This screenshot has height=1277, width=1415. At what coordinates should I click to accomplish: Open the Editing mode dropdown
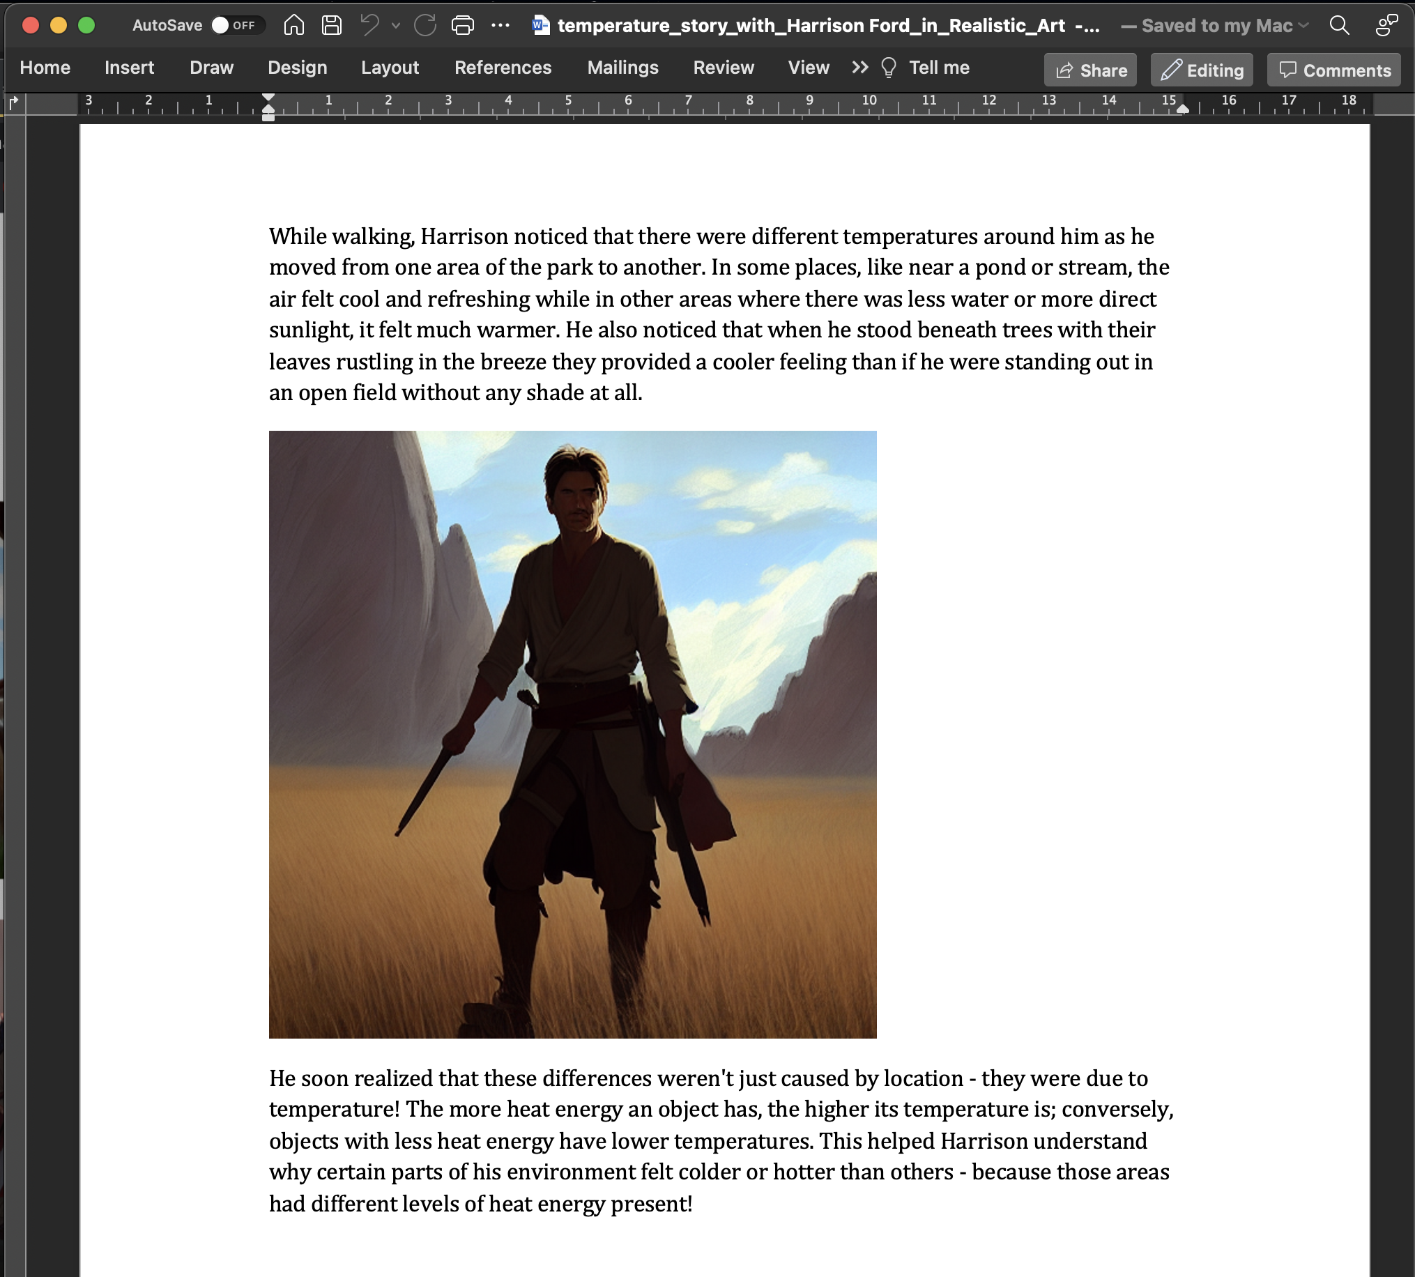1201,70
